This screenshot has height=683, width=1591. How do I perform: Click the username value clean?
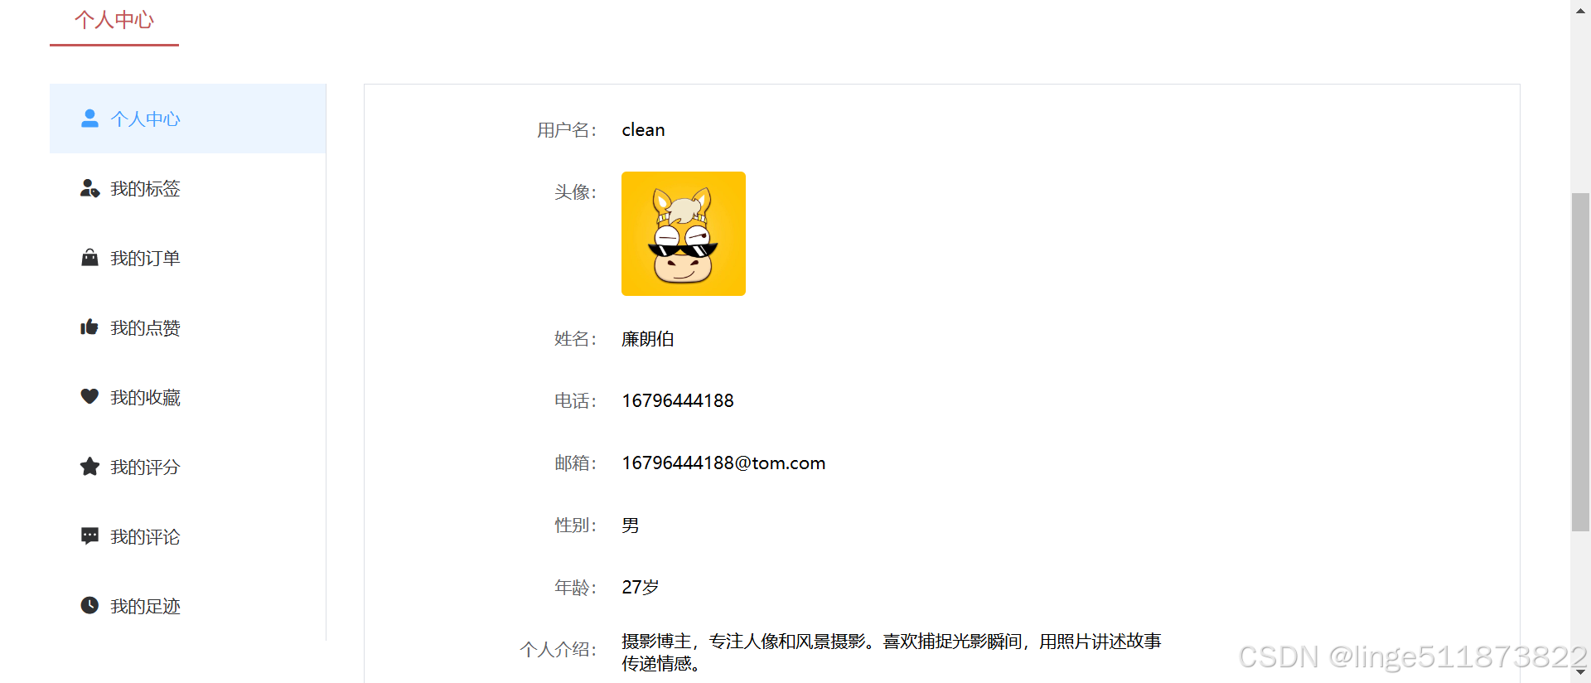(x=643, y=130)
